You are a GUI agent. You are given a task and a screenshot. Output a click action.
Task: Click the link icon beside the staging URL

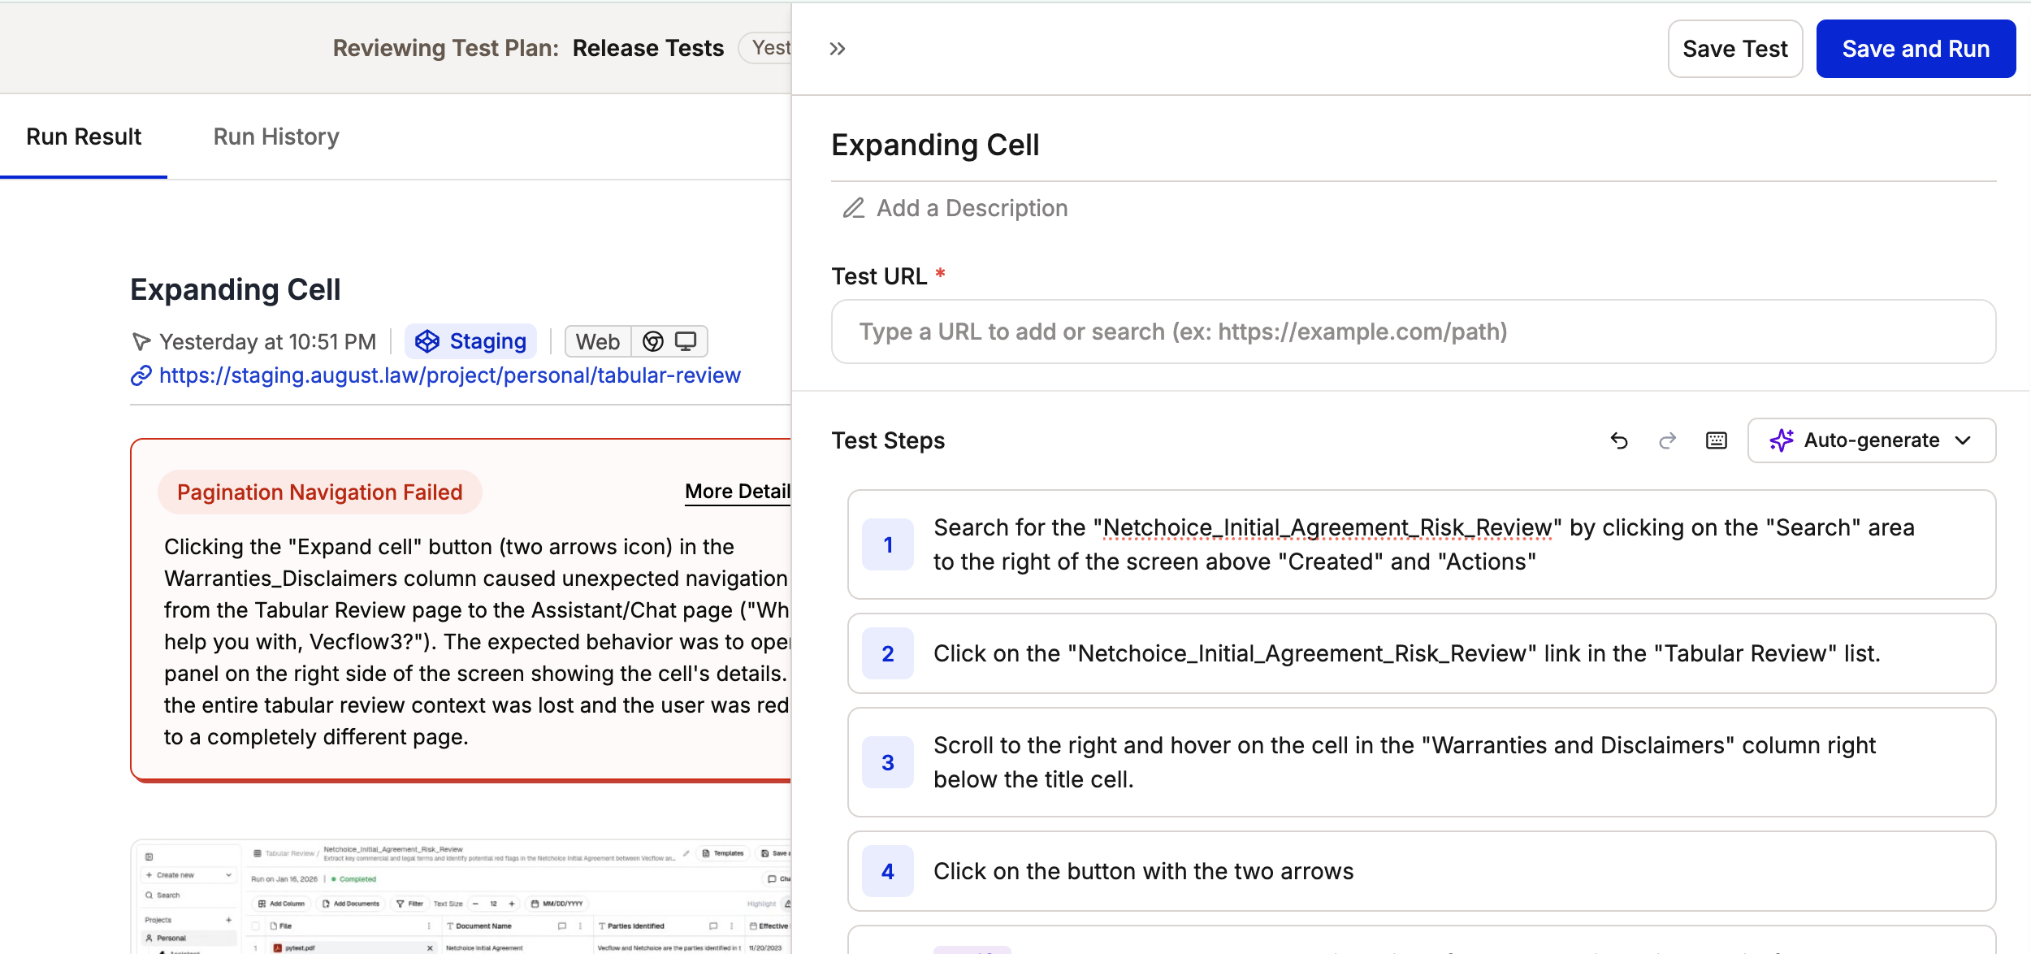point(141,375)
